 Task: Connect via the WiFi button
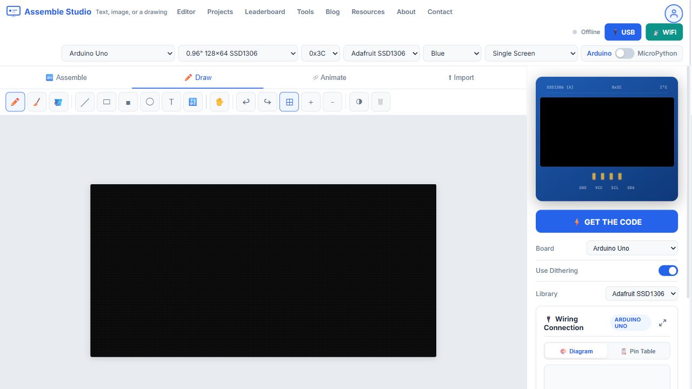[664, 32]
